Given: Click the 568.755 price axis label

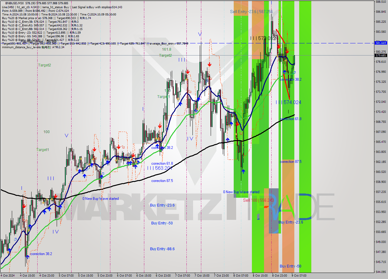Looking at the screenshot, I should [381, 122].
